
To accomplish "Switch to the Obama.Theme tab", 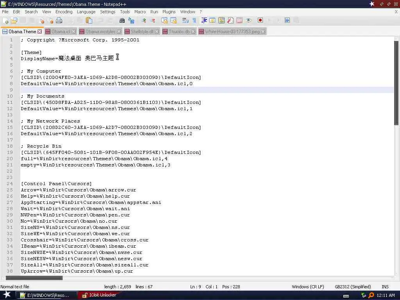I will [22, 32].
